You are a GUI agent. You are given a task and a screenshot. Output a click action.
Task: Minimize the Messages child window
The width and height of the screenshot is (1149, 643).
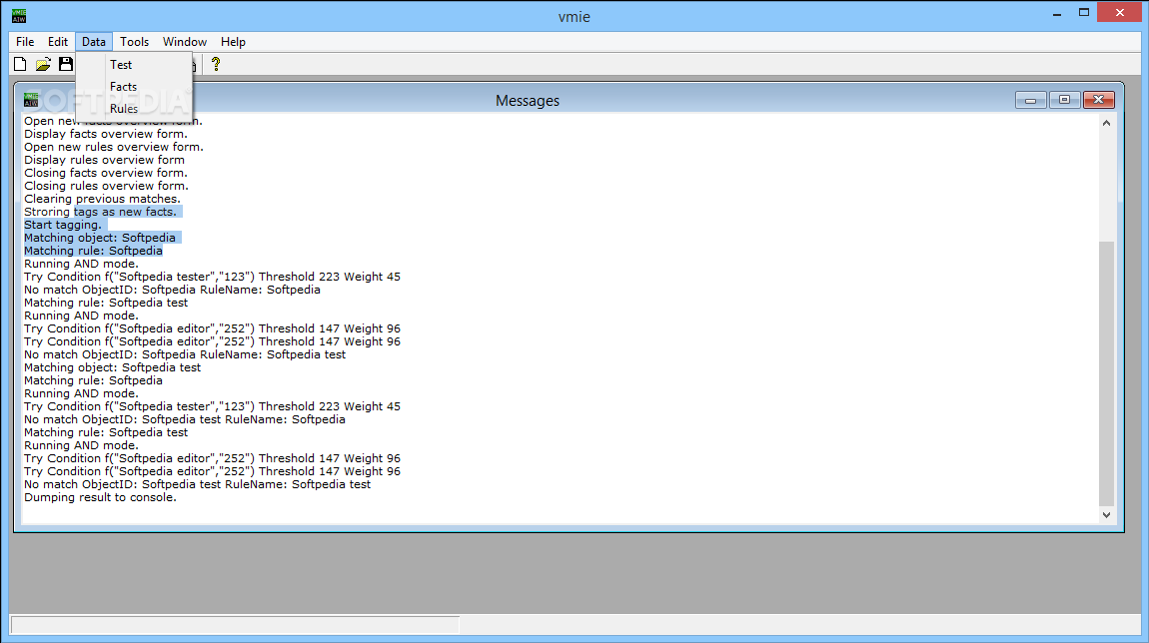(x=1030, y=100)
